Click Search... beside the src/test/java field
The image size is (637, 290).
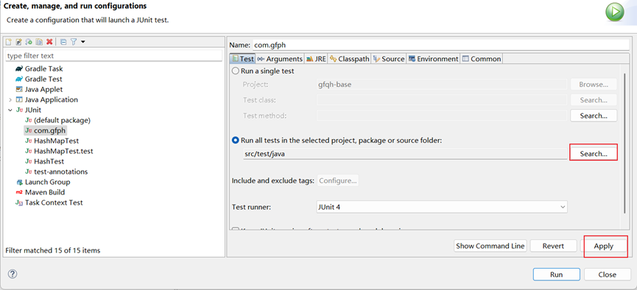[x=594, y=154]
